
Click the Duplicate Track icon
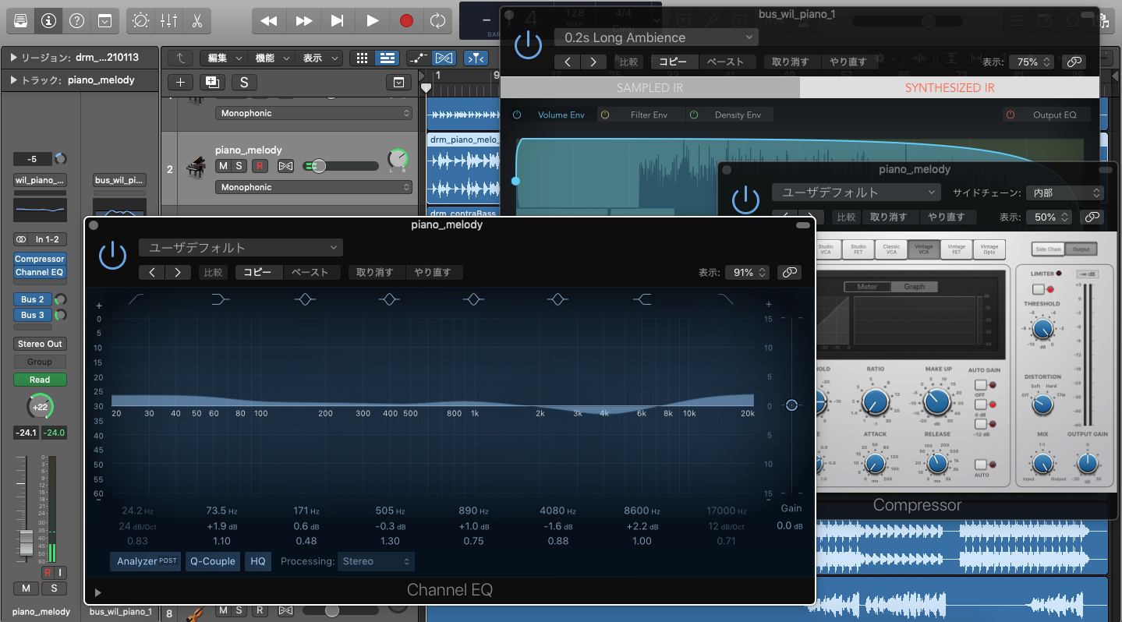point(211,83)
